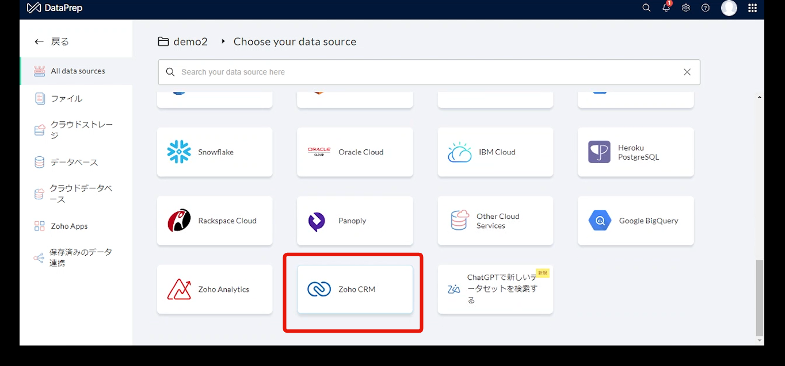
Task: Open the search magnifier in top bar
Action: [646, 8]
